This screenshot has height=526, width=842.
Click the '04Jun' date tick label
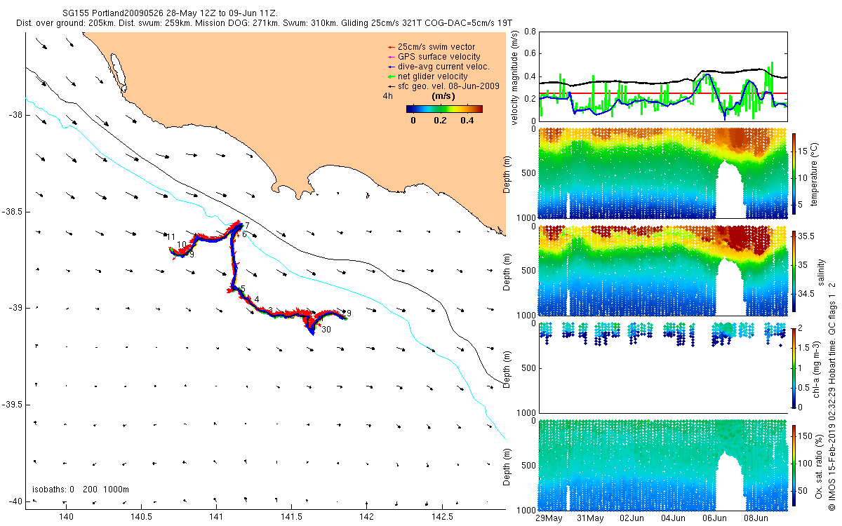[x=673, y=519]
